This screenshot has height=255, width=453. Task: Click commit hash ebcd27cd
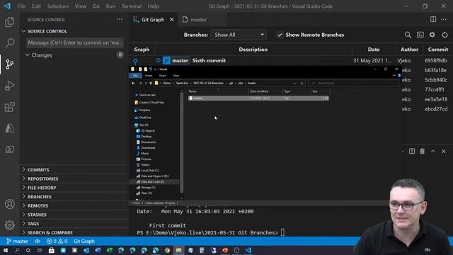tap(436, 109)
